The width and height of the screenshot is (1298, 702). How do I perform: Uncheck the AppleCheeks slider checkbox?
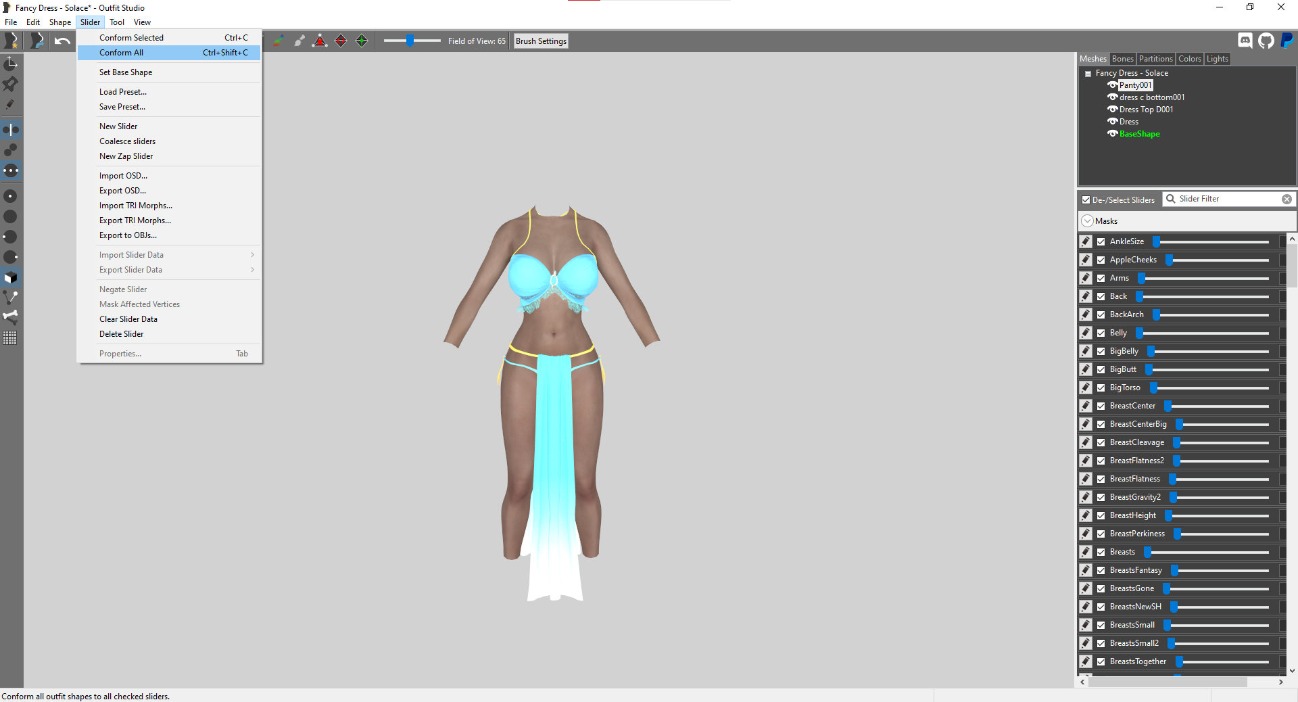pyautogui.click(x=1101, y=260)
